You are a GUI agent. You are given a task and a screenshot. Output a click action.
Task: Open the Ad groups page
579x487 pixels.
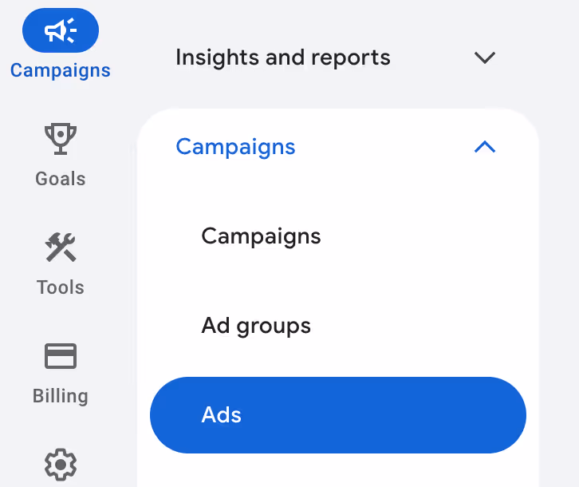[256, 326]
